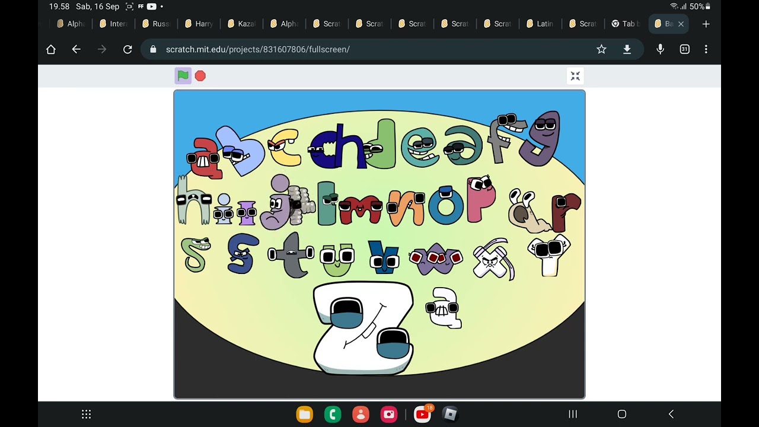Reload the Scratch project page
Screen dimensions: 759x427
point(127,49)
